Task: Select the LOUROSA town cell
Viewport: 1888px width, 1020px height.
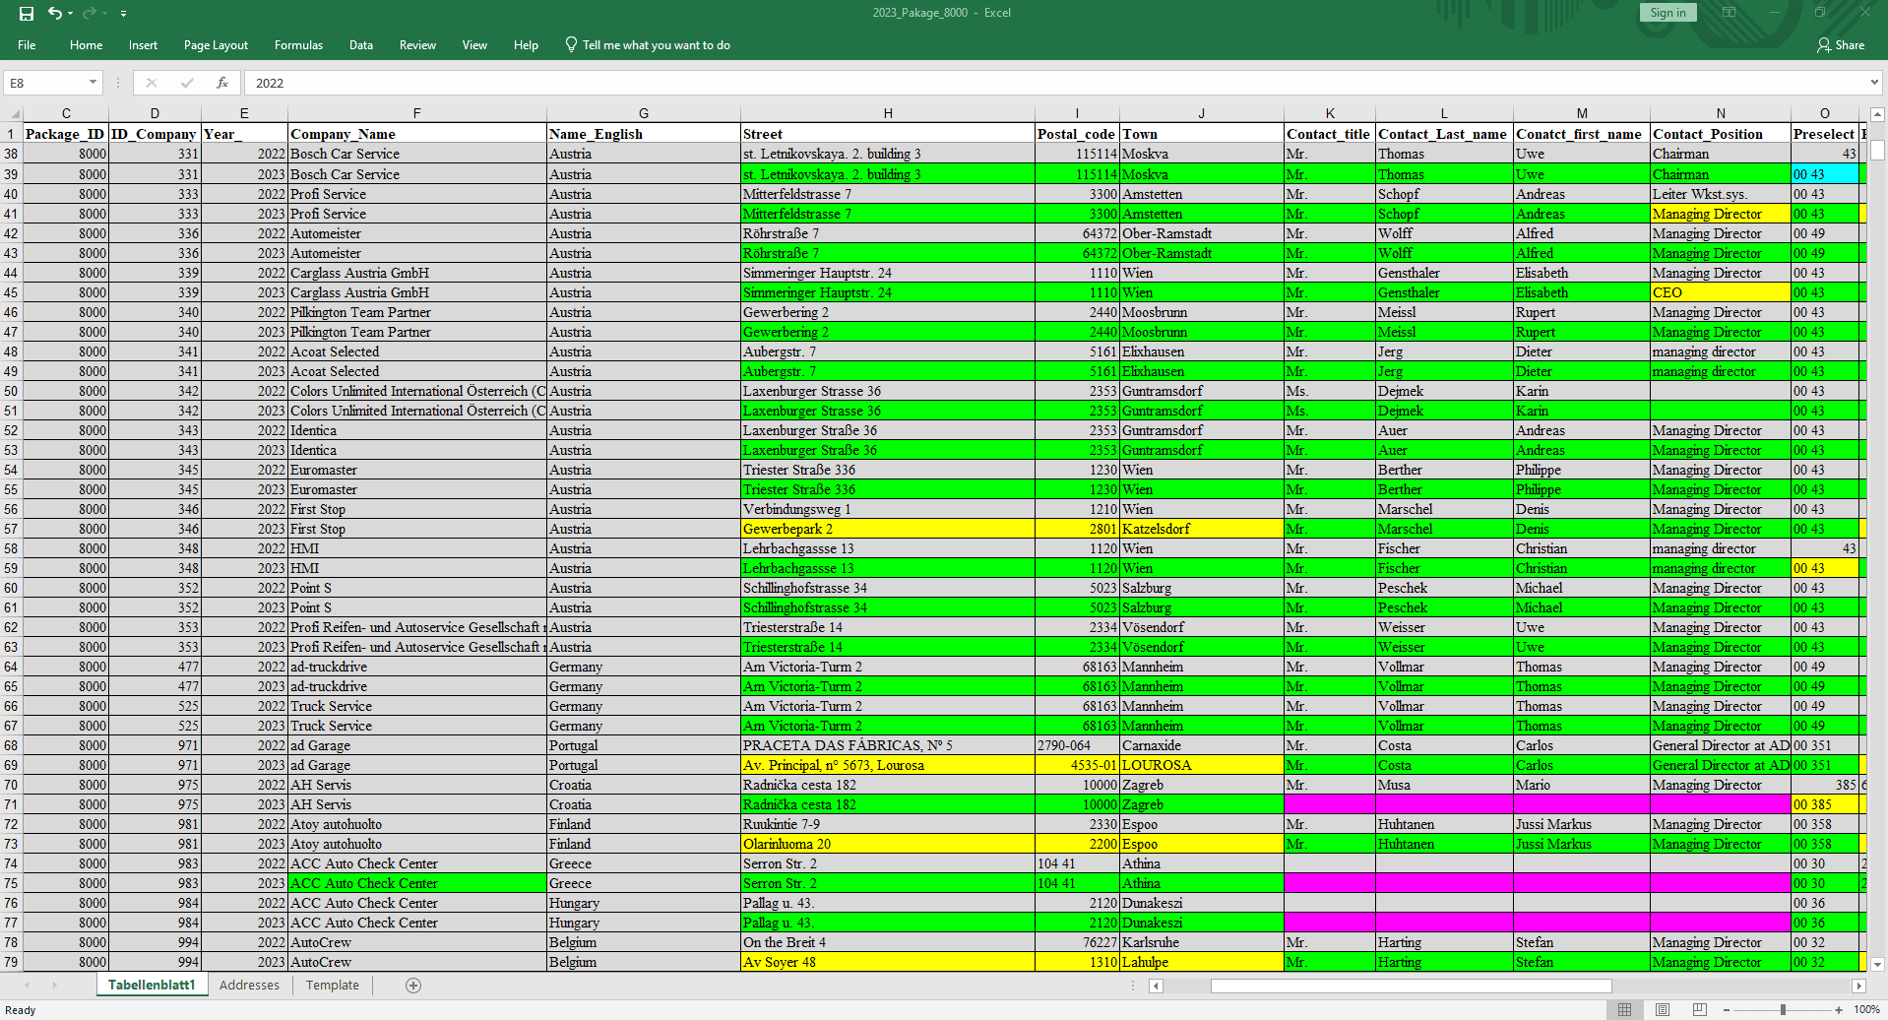Action: click(1202, 765)
